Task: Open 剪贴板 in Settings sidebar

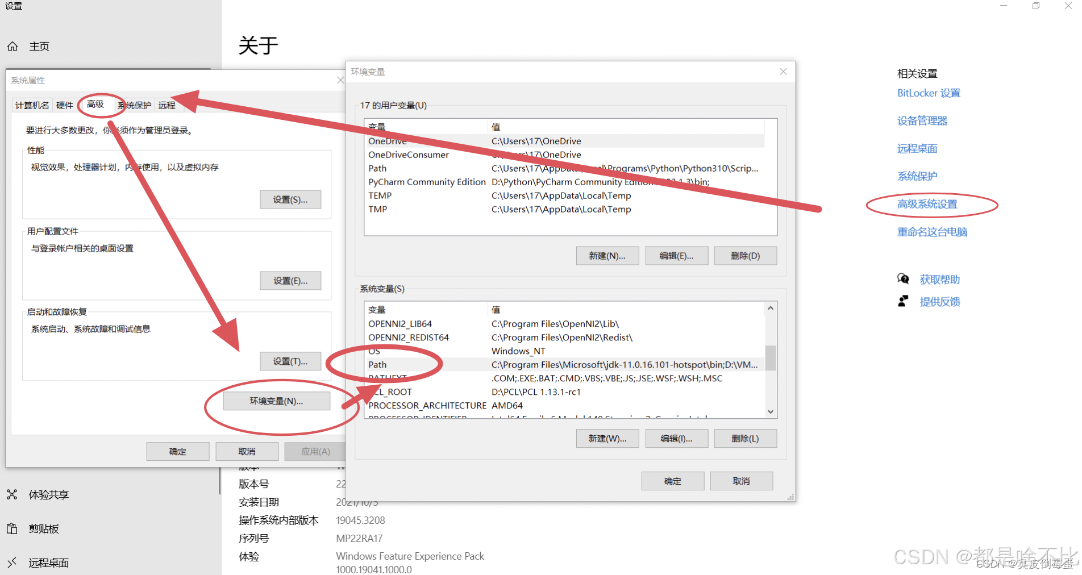Action: click(x=44, y=528)
